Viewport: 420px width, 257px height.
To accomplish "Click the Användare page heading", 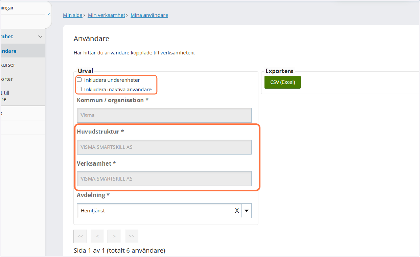I will pos(91,38).
